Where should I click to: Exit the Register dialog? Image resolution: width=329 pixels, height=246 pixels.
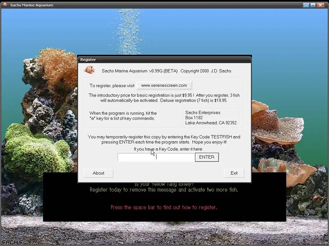(234, 173)
